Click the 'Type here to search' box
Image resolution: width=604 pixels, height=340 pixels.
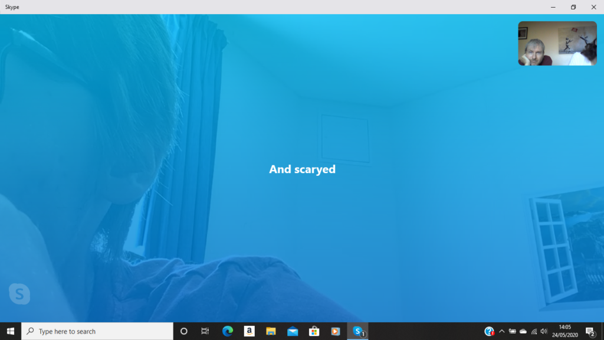pyautogui.click(x=97, y=331)
